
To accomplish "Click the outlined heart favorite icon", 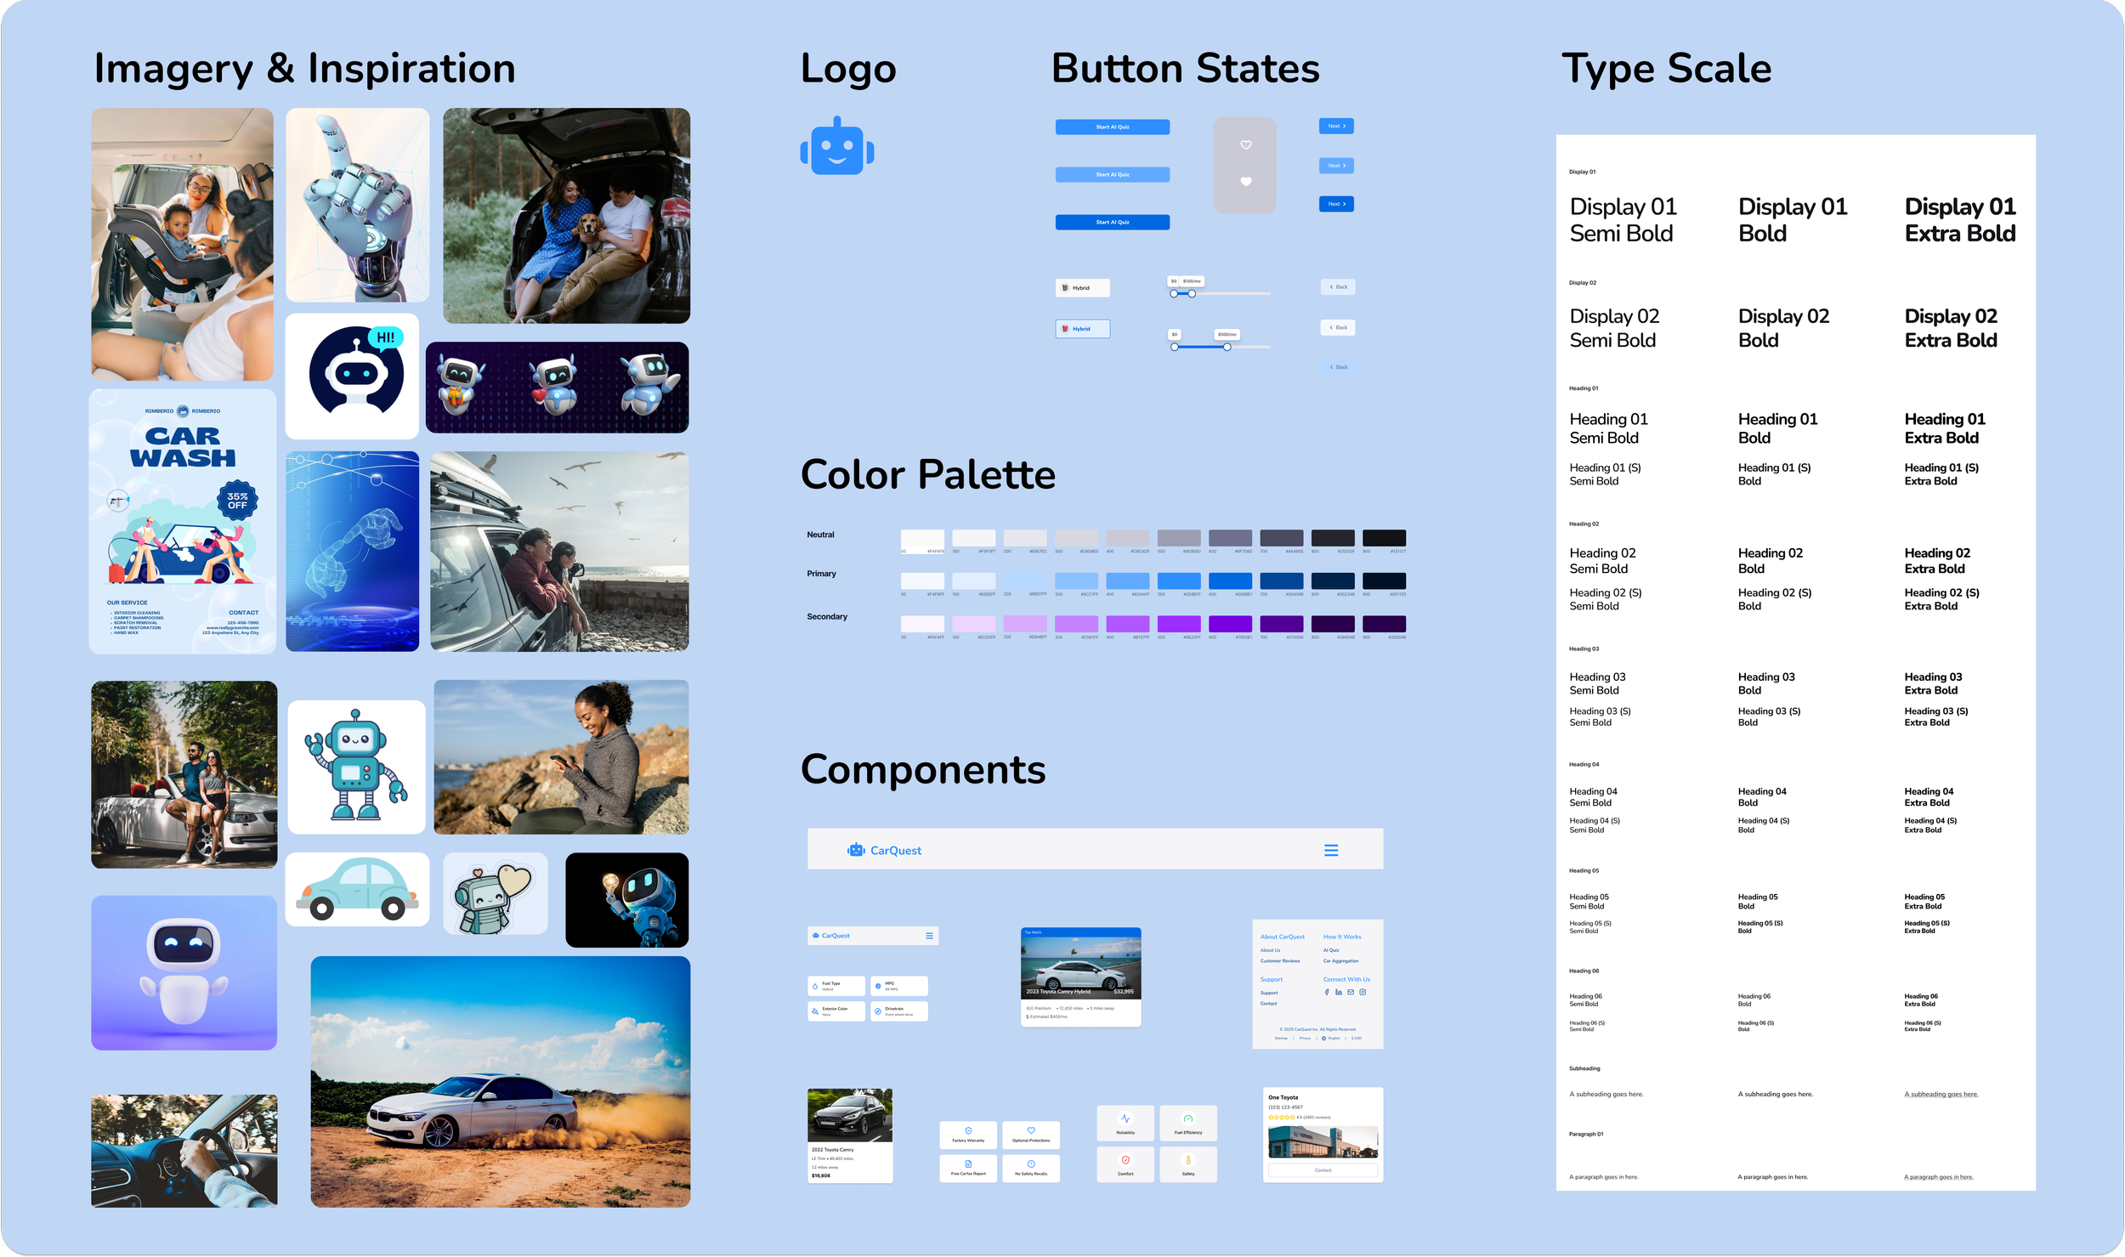I will click(1245, 144).
